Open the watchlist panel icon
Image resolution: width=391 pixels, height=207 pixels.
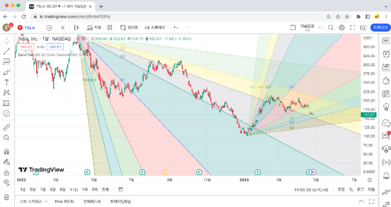tap(386, 41)
